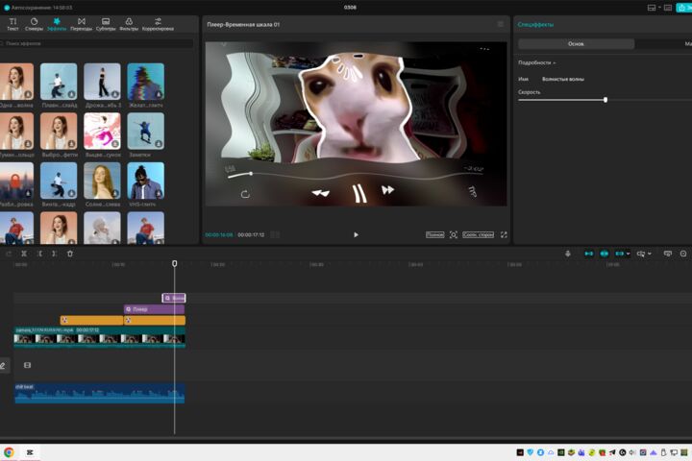Open the preview axis dropdown in timeline toolbar
The image size is (692, 461).
[644, 254]
